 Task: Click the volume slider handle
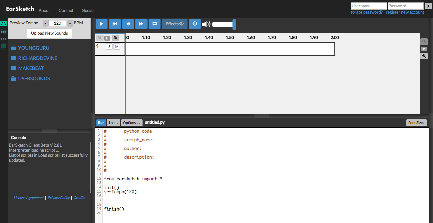(234, 24)
